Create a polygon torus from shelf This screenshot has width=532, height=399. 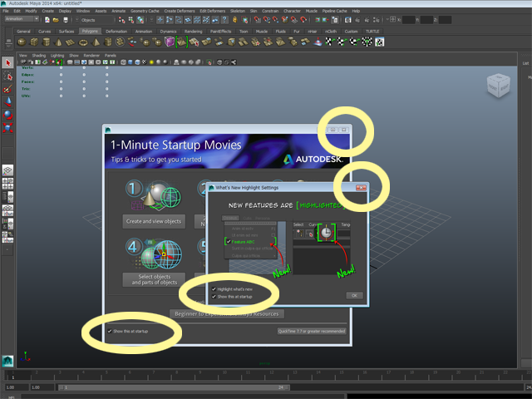point(83,42)
